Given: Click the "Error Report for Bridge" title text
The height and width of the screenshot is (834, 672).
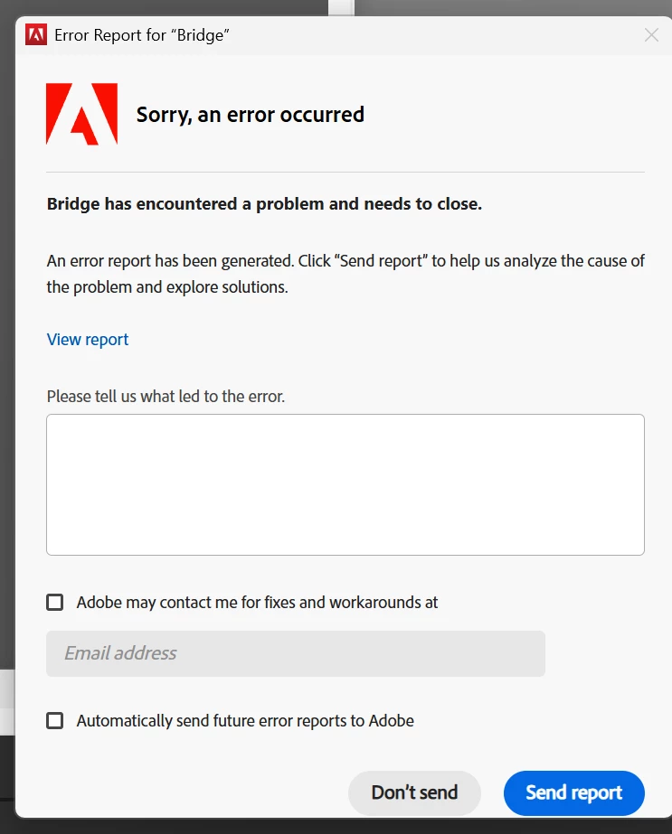Looking at the screenshot, I should coord(142,35).
